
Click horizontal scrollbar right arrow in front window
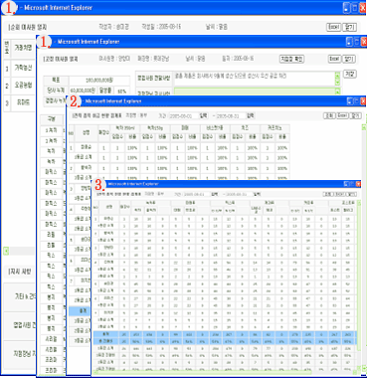(x=354, y=373)
